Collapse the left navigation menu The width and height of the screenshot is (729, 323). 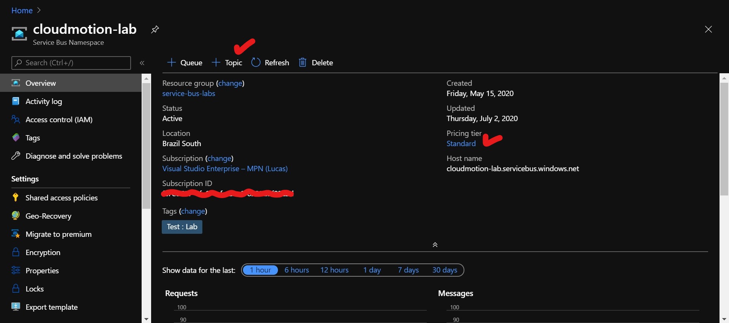click(142, 63)
